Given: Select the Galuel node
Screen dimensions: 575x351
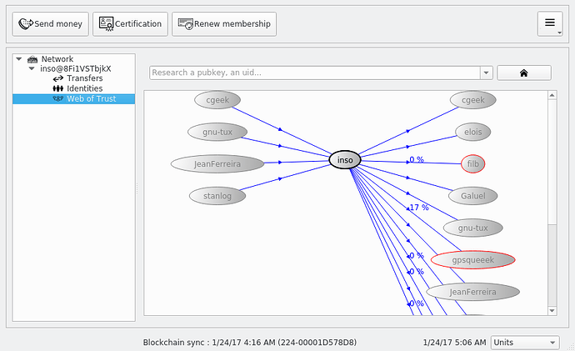Looking at the screenshot, I should [x=473, y=196].
